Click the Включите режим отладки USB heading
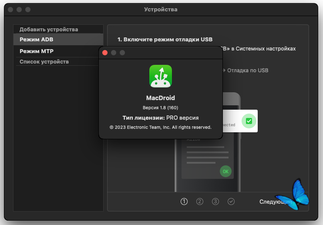323x225 pixels. pos(165,39)
